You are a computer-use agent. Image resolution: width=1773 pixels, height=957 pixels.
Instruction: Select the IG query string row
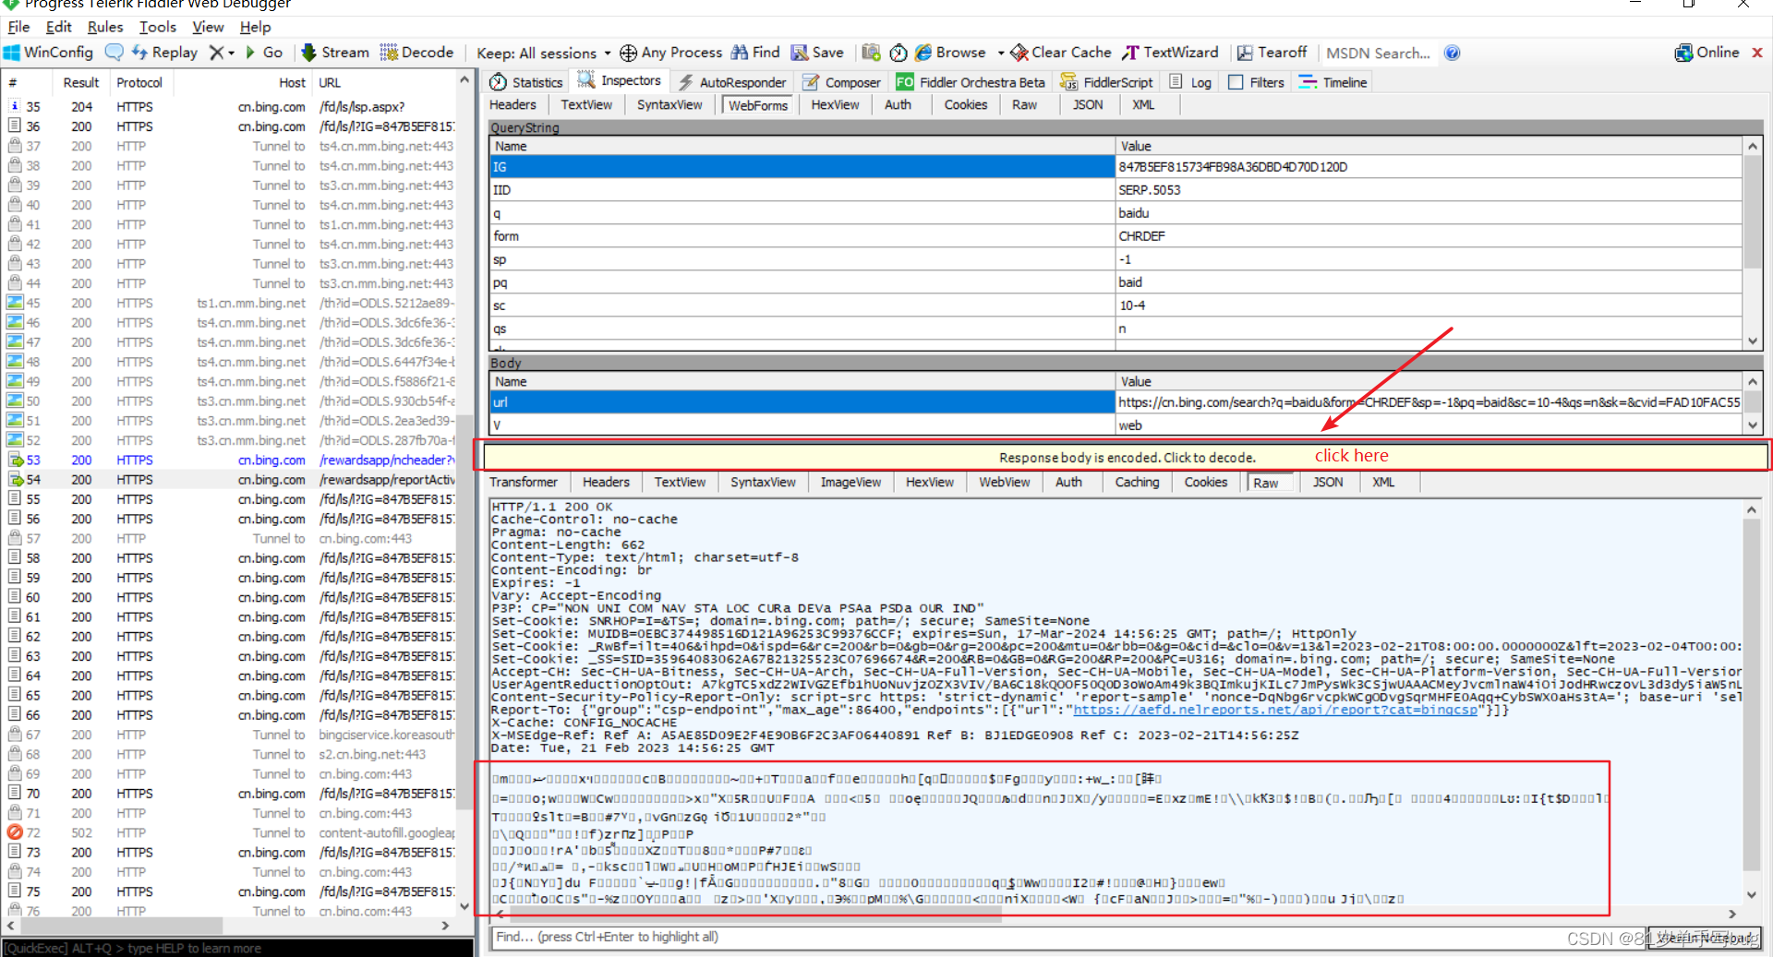pos(1115,167)
